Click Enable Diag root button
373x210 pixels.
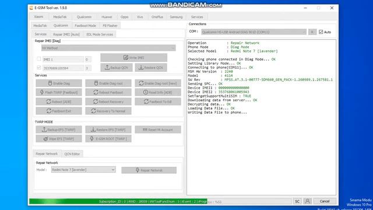pyautogui.click(x=108, y=83)
